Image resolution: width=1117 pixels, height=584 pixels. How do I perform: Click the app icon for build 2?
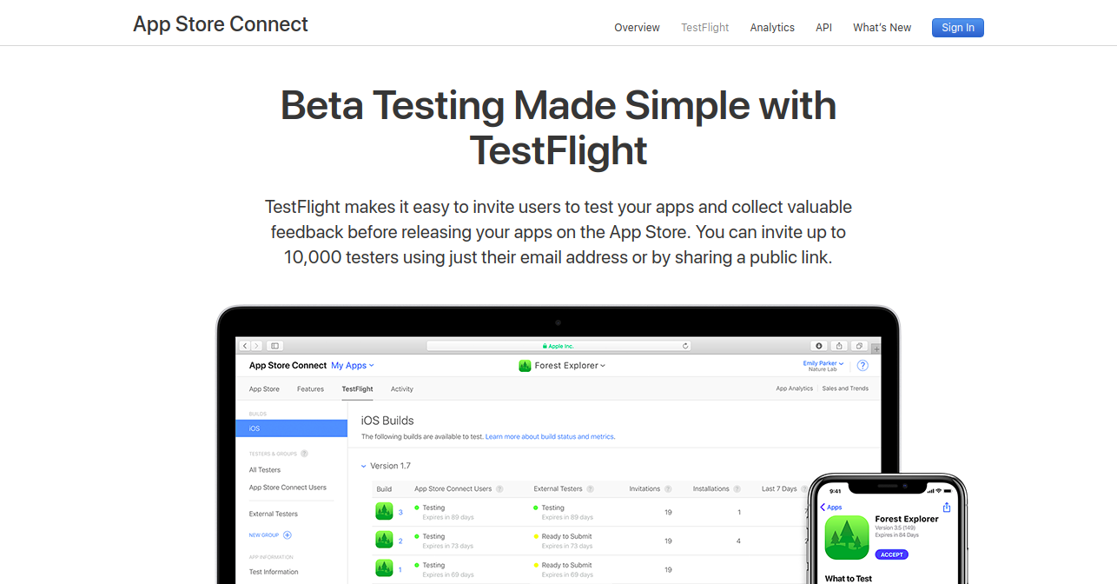[x=384, y=540]
